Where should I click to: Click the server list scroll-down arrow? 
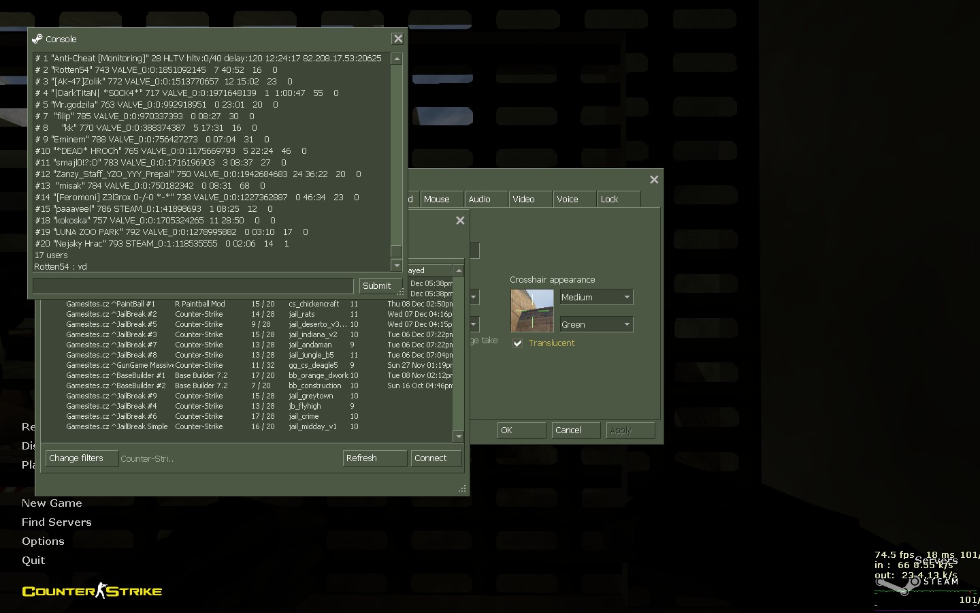459,436
